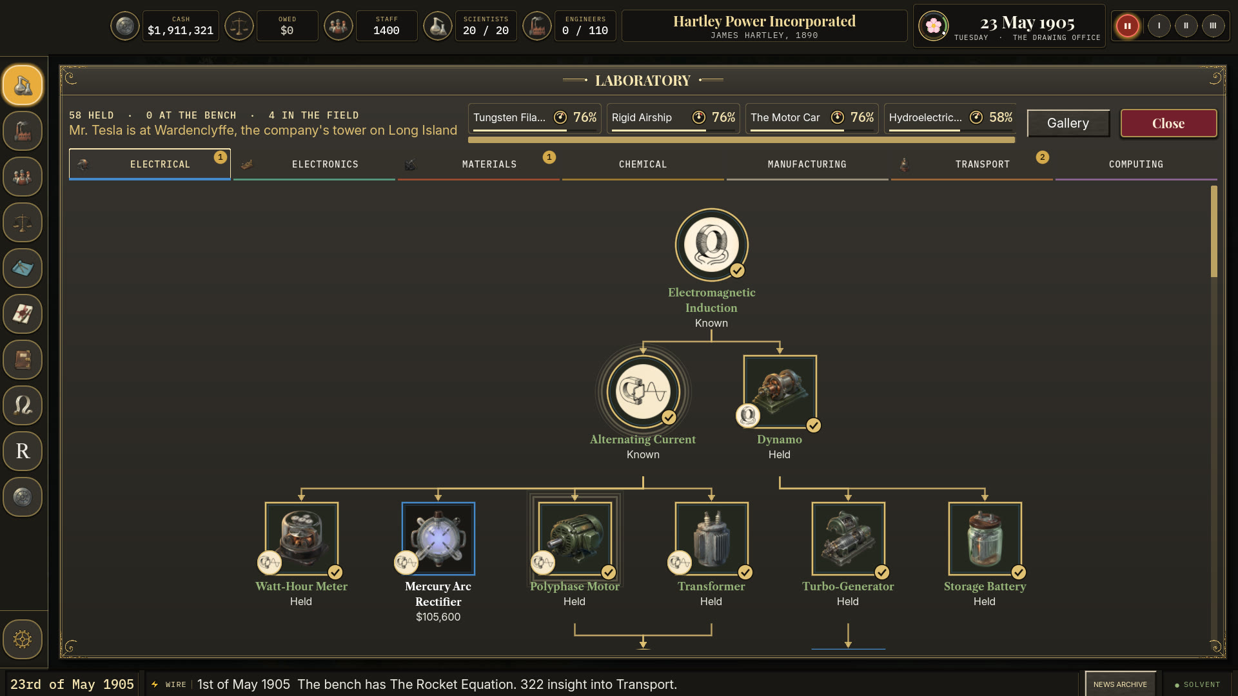Open the Gallery button
Viewport: 1238px width, 696px height.
point(1068,123)
